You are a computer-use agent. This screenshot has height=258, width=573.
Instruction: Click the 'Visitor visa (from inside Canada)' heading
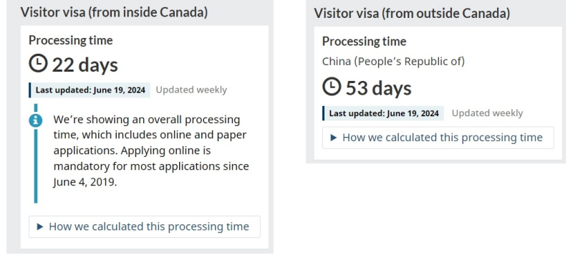(114, 12)
